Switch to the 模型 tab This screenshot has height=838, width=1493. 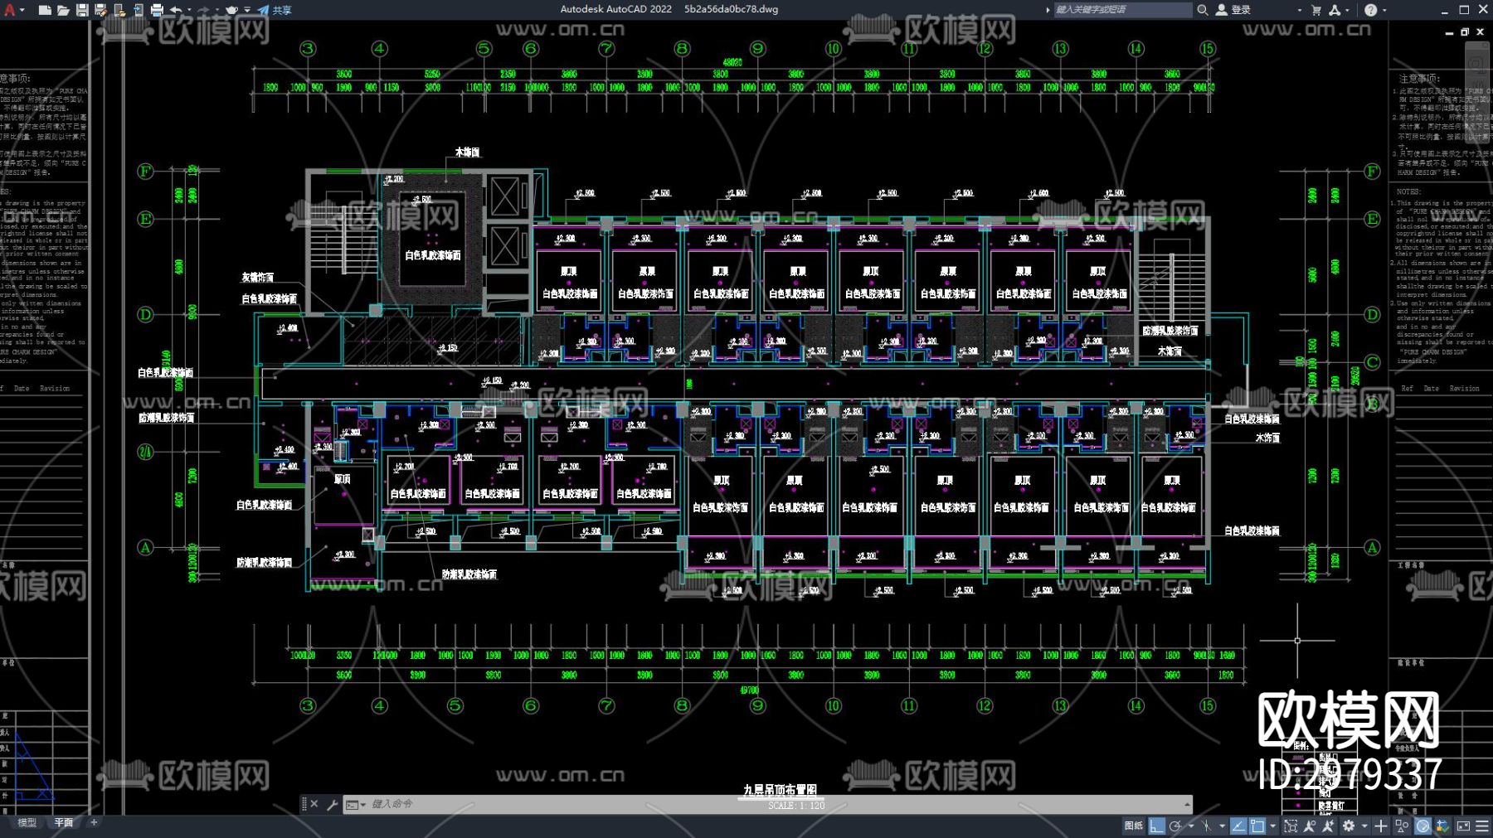[27, 823]
